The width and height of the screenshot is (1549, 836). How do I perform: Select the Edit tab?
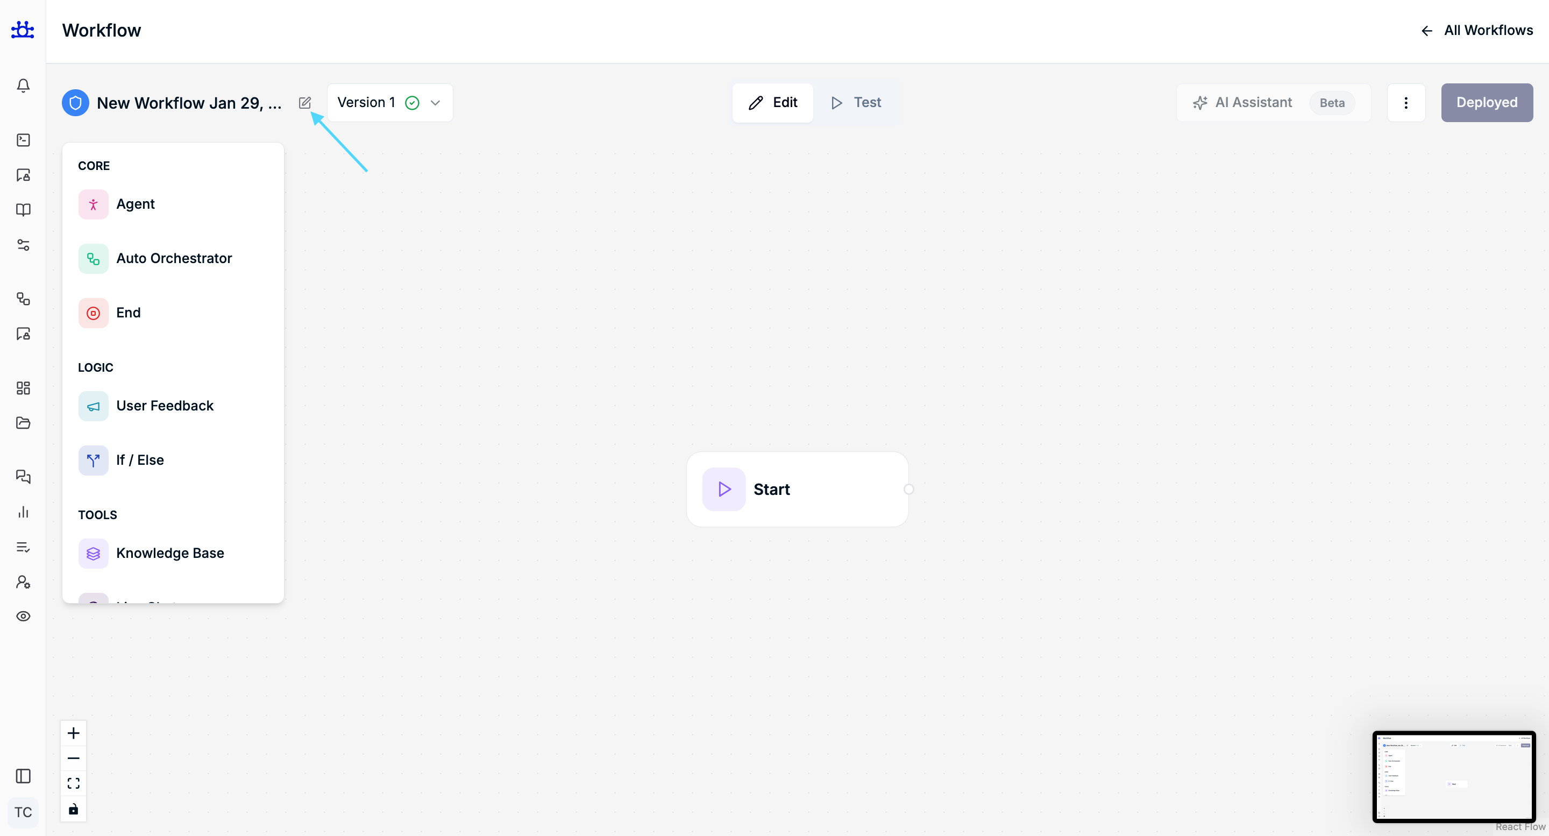(773, 103)
